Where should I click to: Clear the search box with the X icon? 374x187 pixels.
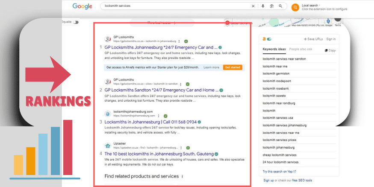tap(253, 6)
